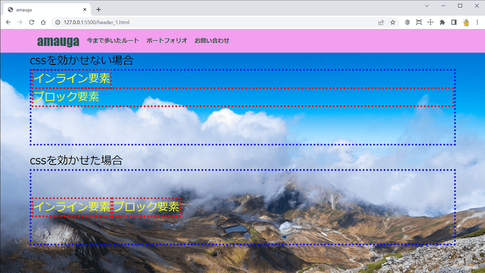Open the Chrome three-dot menu
The height and width of the screenshot is (273, 485).
coord(477,22)
